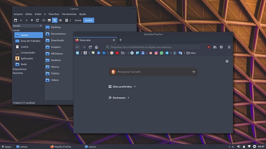Viewport: 266px width, 149px height.
Task: Open the Arquivo menu
Action: pyautogui.click(x=18, y=14)
